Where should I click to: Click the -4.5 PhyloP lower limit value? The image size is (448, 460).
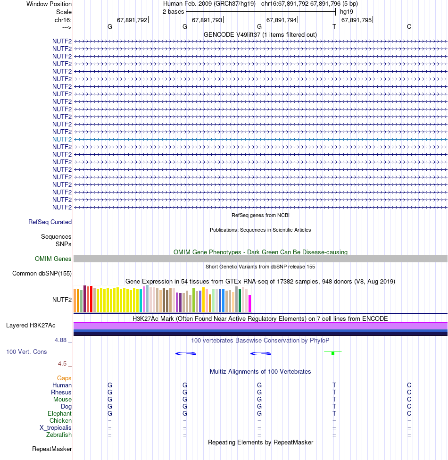[61, 364]
